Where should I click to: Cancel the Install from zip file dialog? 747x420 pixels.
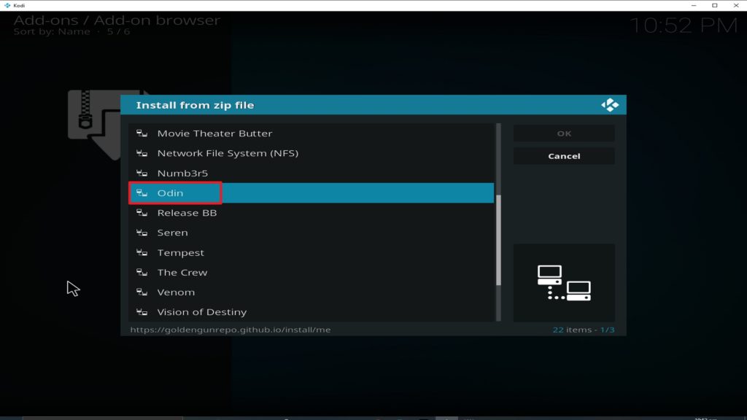tap(564, 156)
